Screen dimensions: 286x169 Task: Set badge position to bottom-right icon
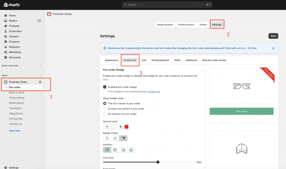click(131, 150)
